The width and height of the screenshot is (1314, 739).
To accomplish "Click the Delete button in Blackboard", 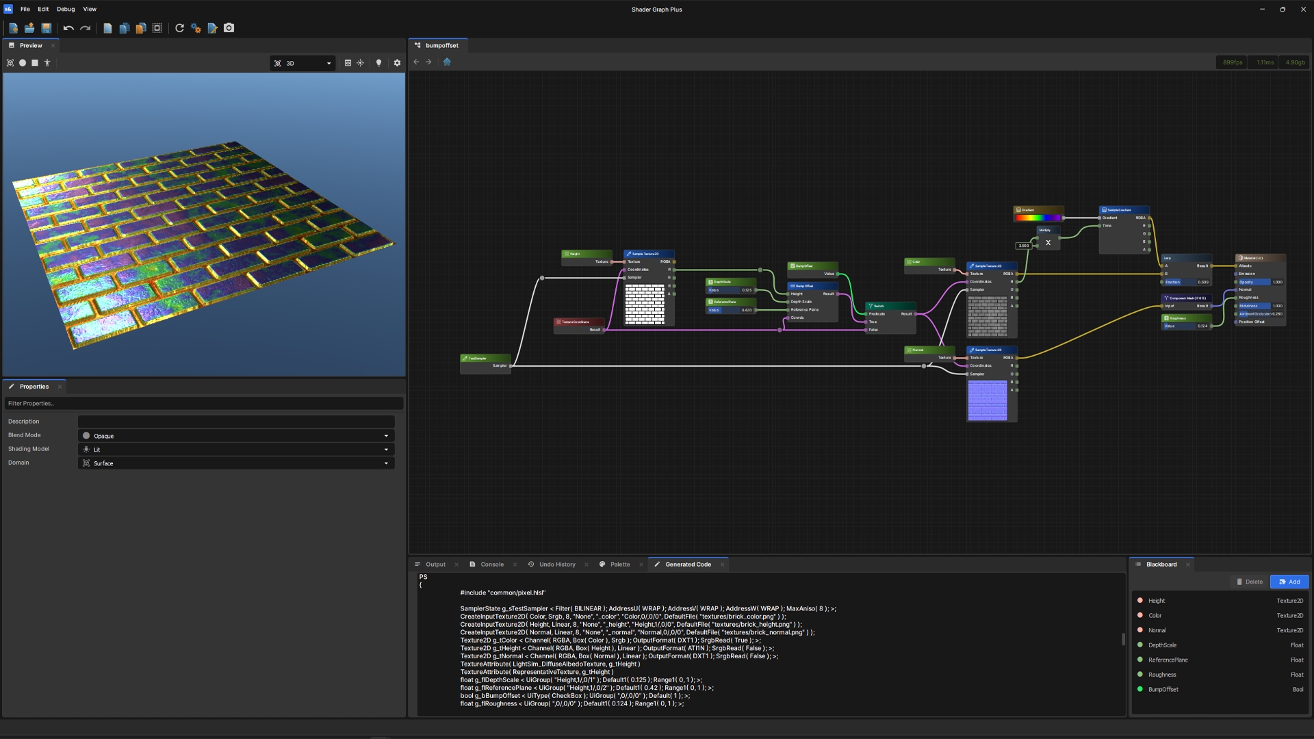I will coord(1250,582).
